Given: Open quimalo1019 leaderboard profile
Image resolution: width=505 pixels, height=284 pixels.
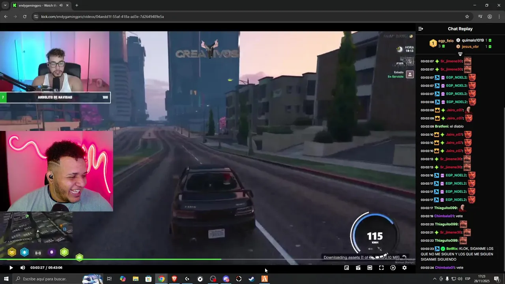Looking at the screenshot, I should pyautogui.click(x=473, y=40).
